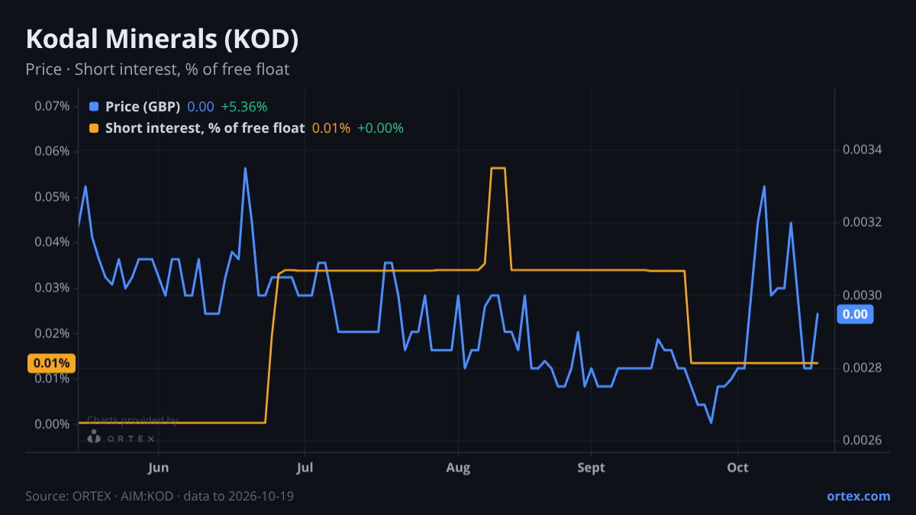
Task: Click the 'Price (GBP)' legend label
Action: [x=143, y=107]
